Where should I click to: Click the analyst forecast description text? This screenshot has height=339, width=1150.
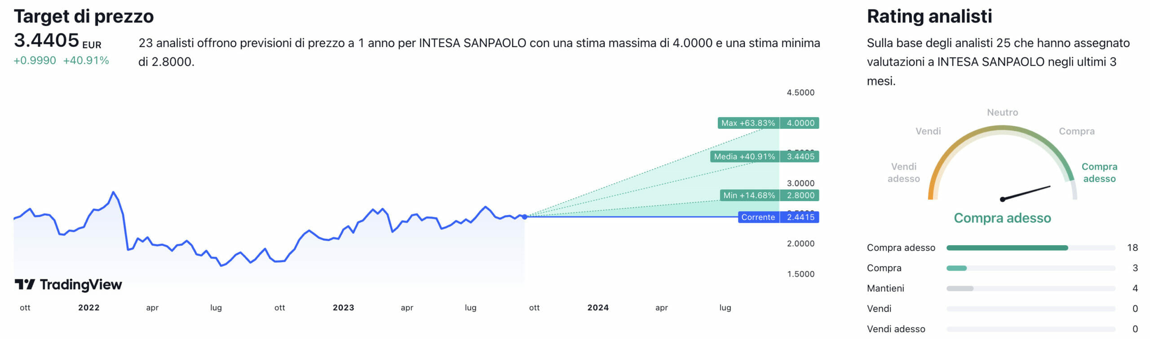pos(479,53)
